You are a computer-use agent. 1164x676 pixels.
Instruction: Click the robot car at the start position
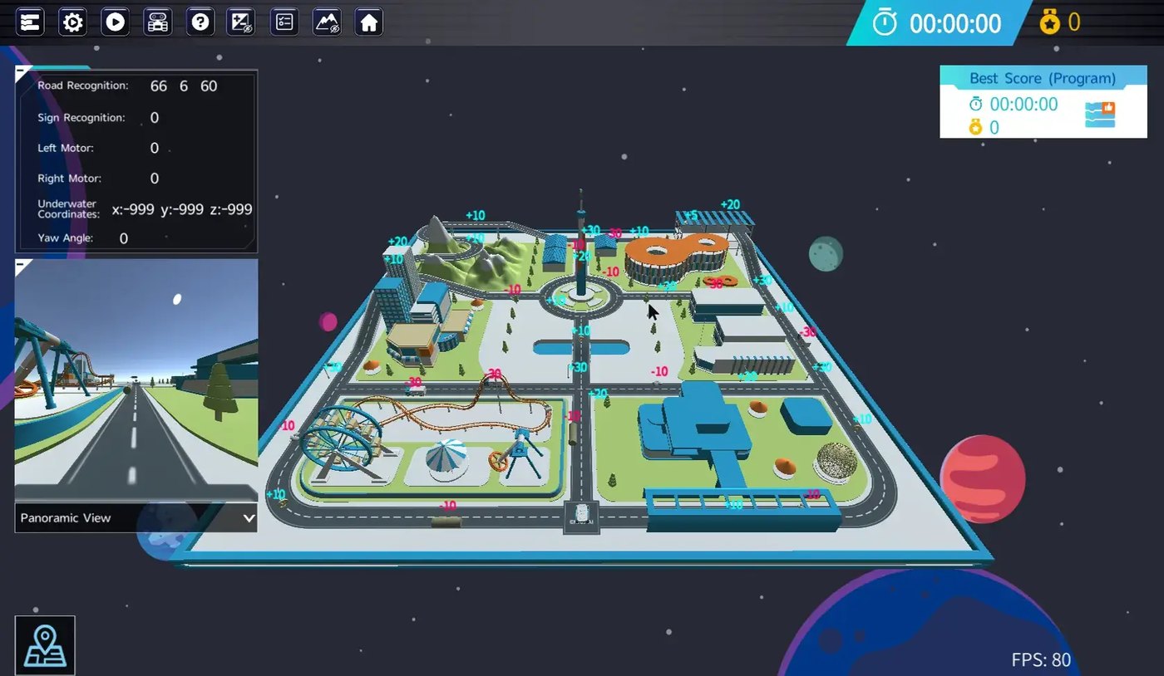[x=581, y=514]
